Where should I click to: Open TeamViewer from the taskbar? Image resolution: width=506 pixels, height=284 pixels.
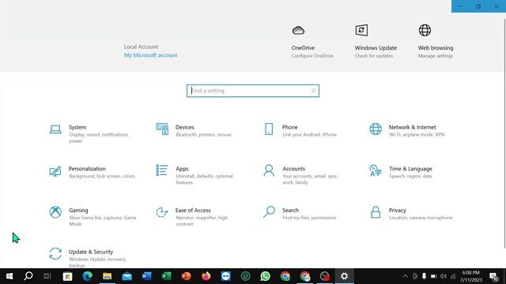(x=226, y=276)
